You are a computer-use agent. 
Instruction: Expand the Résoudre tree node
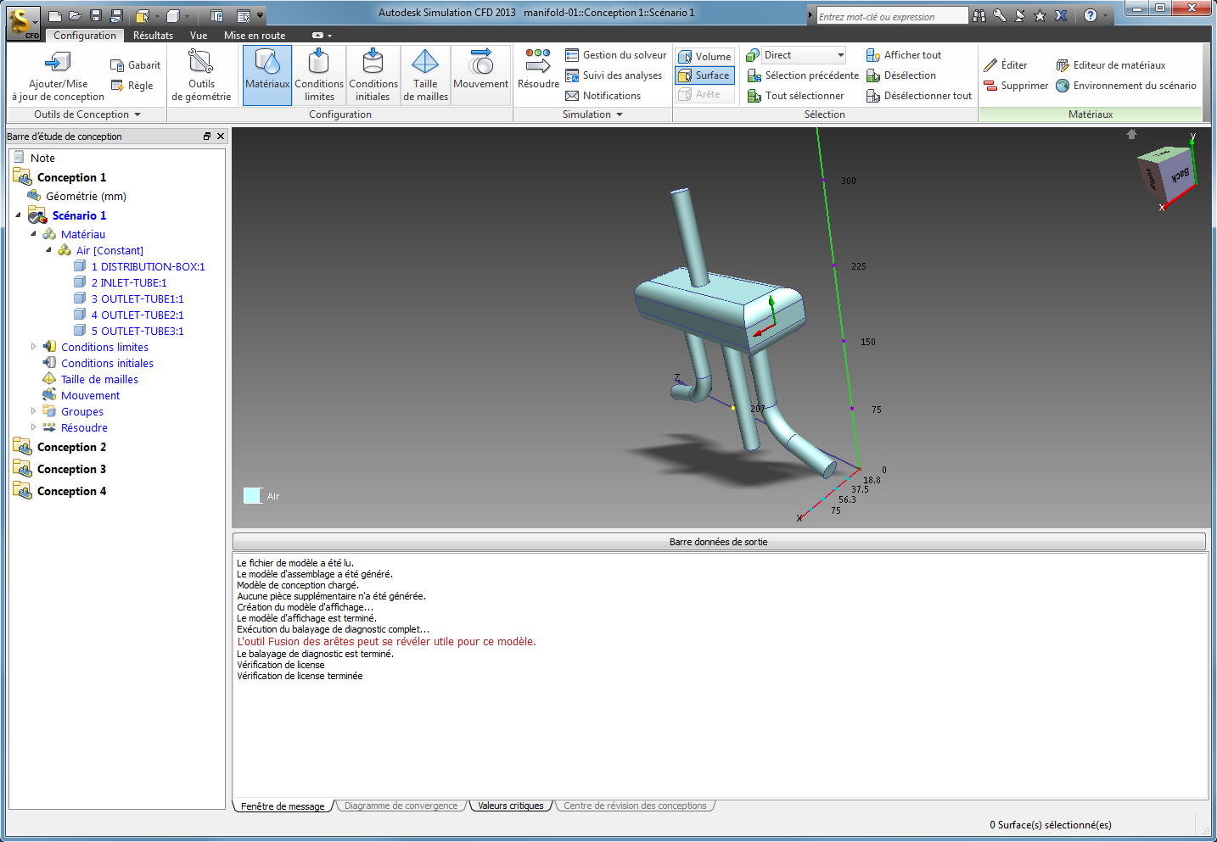coord(34,427)
